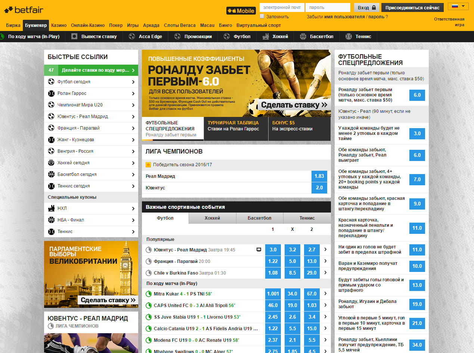
Task: Switch to the Хоккей events tab
Action: tap(212, 218)
